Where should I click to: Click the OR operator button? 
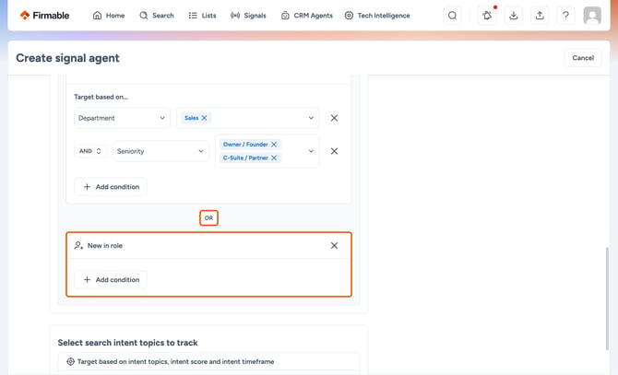208,218
